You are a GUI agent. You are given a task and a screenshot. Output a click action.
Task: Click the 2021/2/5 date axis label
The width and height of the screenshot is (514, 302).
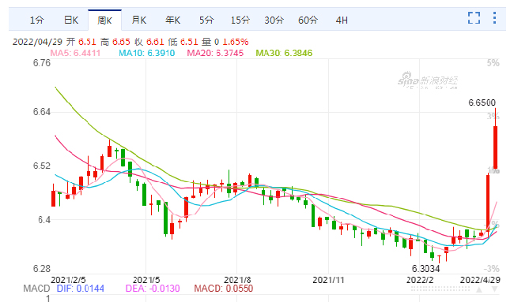(68, 280)
